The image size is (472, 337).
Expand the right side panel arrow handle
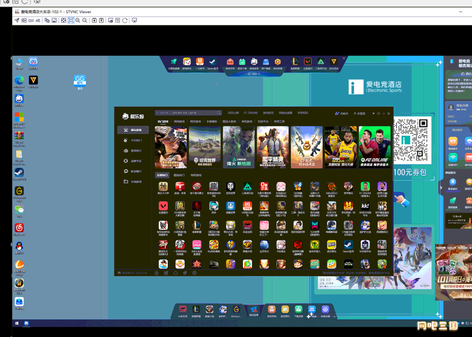(441, 188)
